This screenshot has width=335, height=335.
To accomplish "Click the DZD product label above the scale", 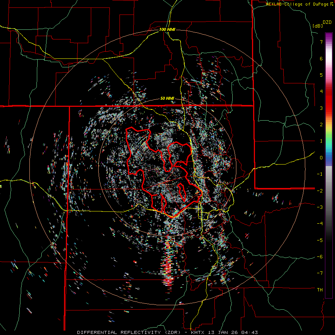I will point(327,22).
